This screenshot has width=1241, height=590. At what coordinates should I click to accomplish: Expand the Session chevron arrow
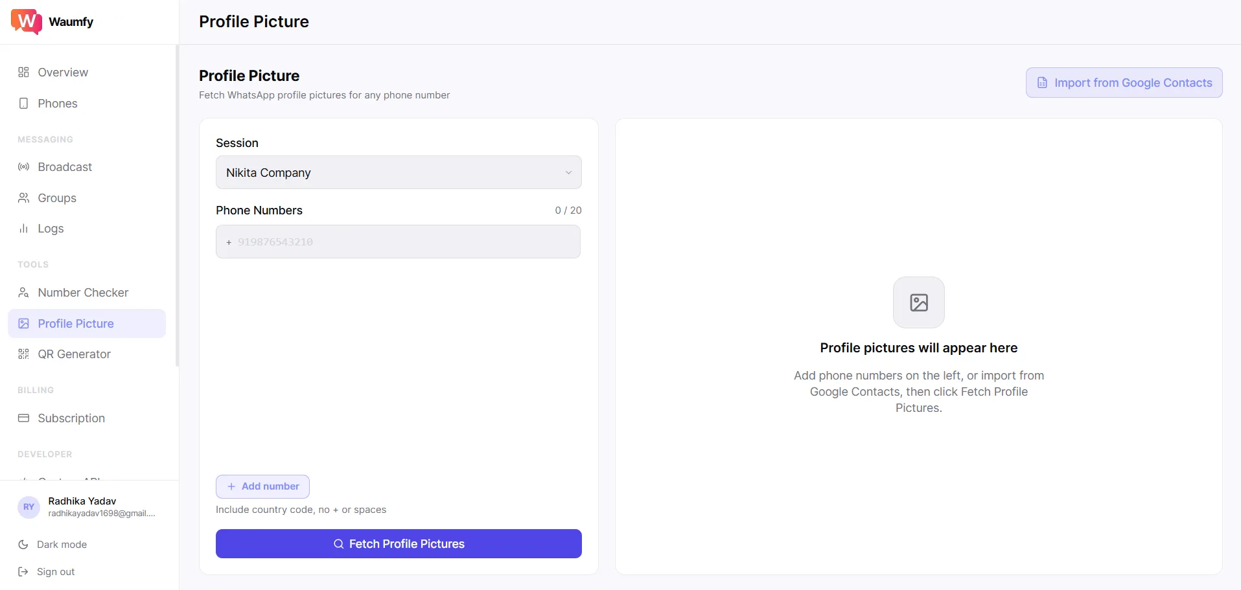[x=568, y=173]
